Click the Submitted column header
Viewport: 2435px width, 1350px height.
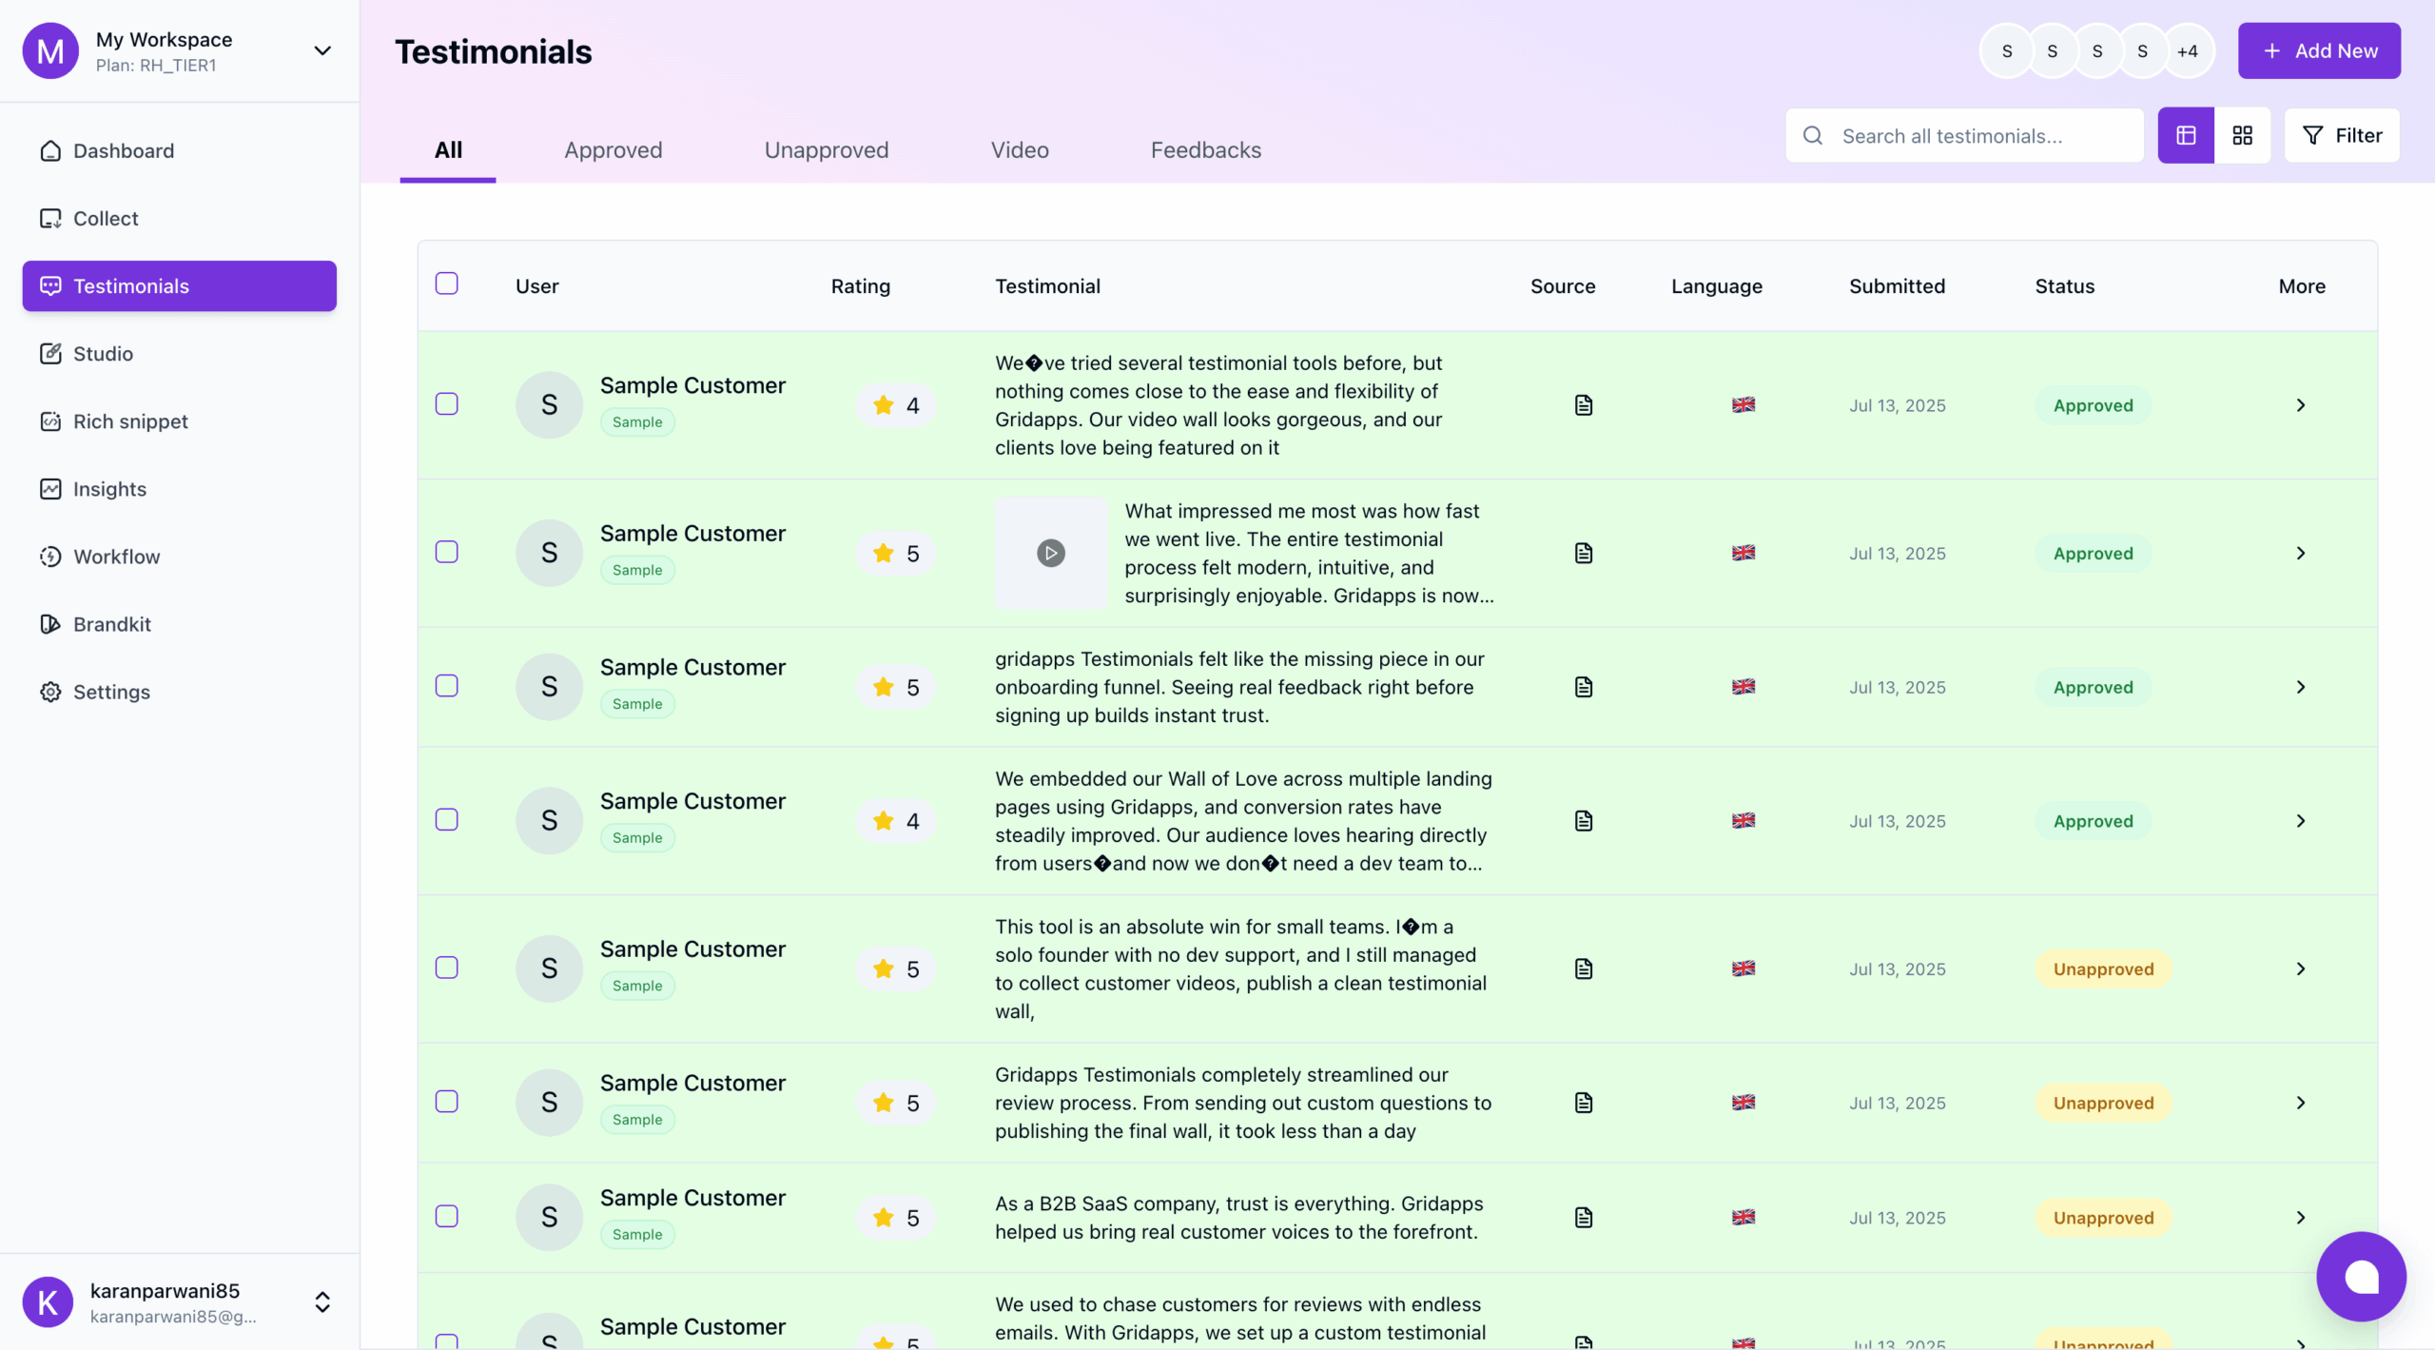point(1897,285)
